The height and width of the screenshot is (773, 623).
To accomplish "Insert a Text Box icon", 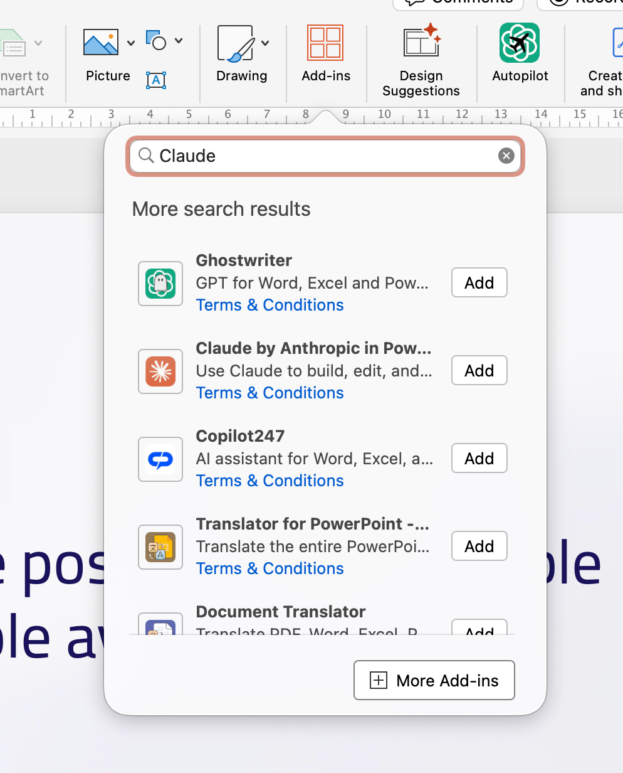I will pos(156,80).
